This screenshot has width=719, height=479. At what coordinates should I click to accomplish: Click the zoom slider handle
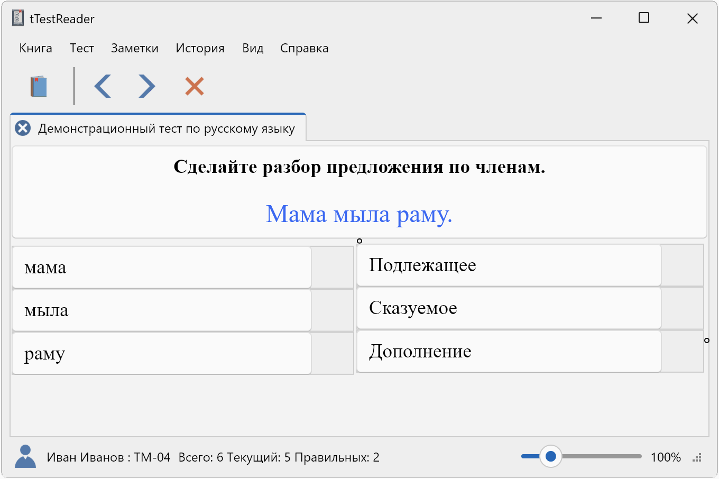coord(550,456)
